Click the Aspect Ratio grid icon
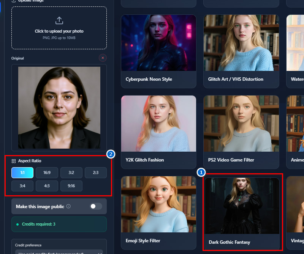Viewport: 304px width, 254px height. click(x=14, y=161)
